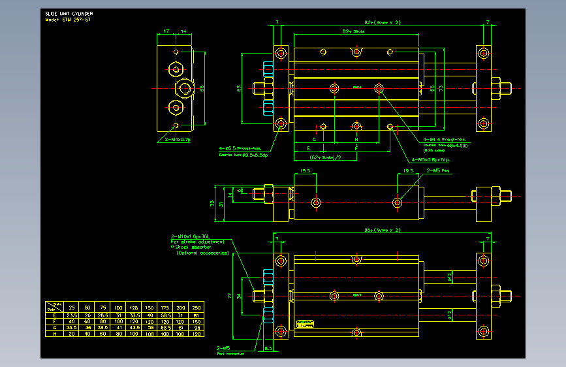Viewport: 566px width, 367px height.
Task: Click the '63' vertical dimension
Action: 238,88
